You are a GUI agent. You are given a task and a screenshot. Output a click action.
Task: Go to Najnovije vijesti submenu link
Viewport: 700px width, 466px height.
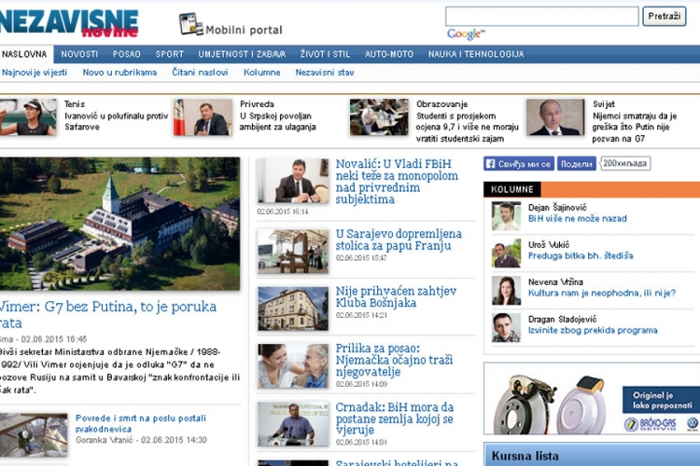tap(35, 73)
